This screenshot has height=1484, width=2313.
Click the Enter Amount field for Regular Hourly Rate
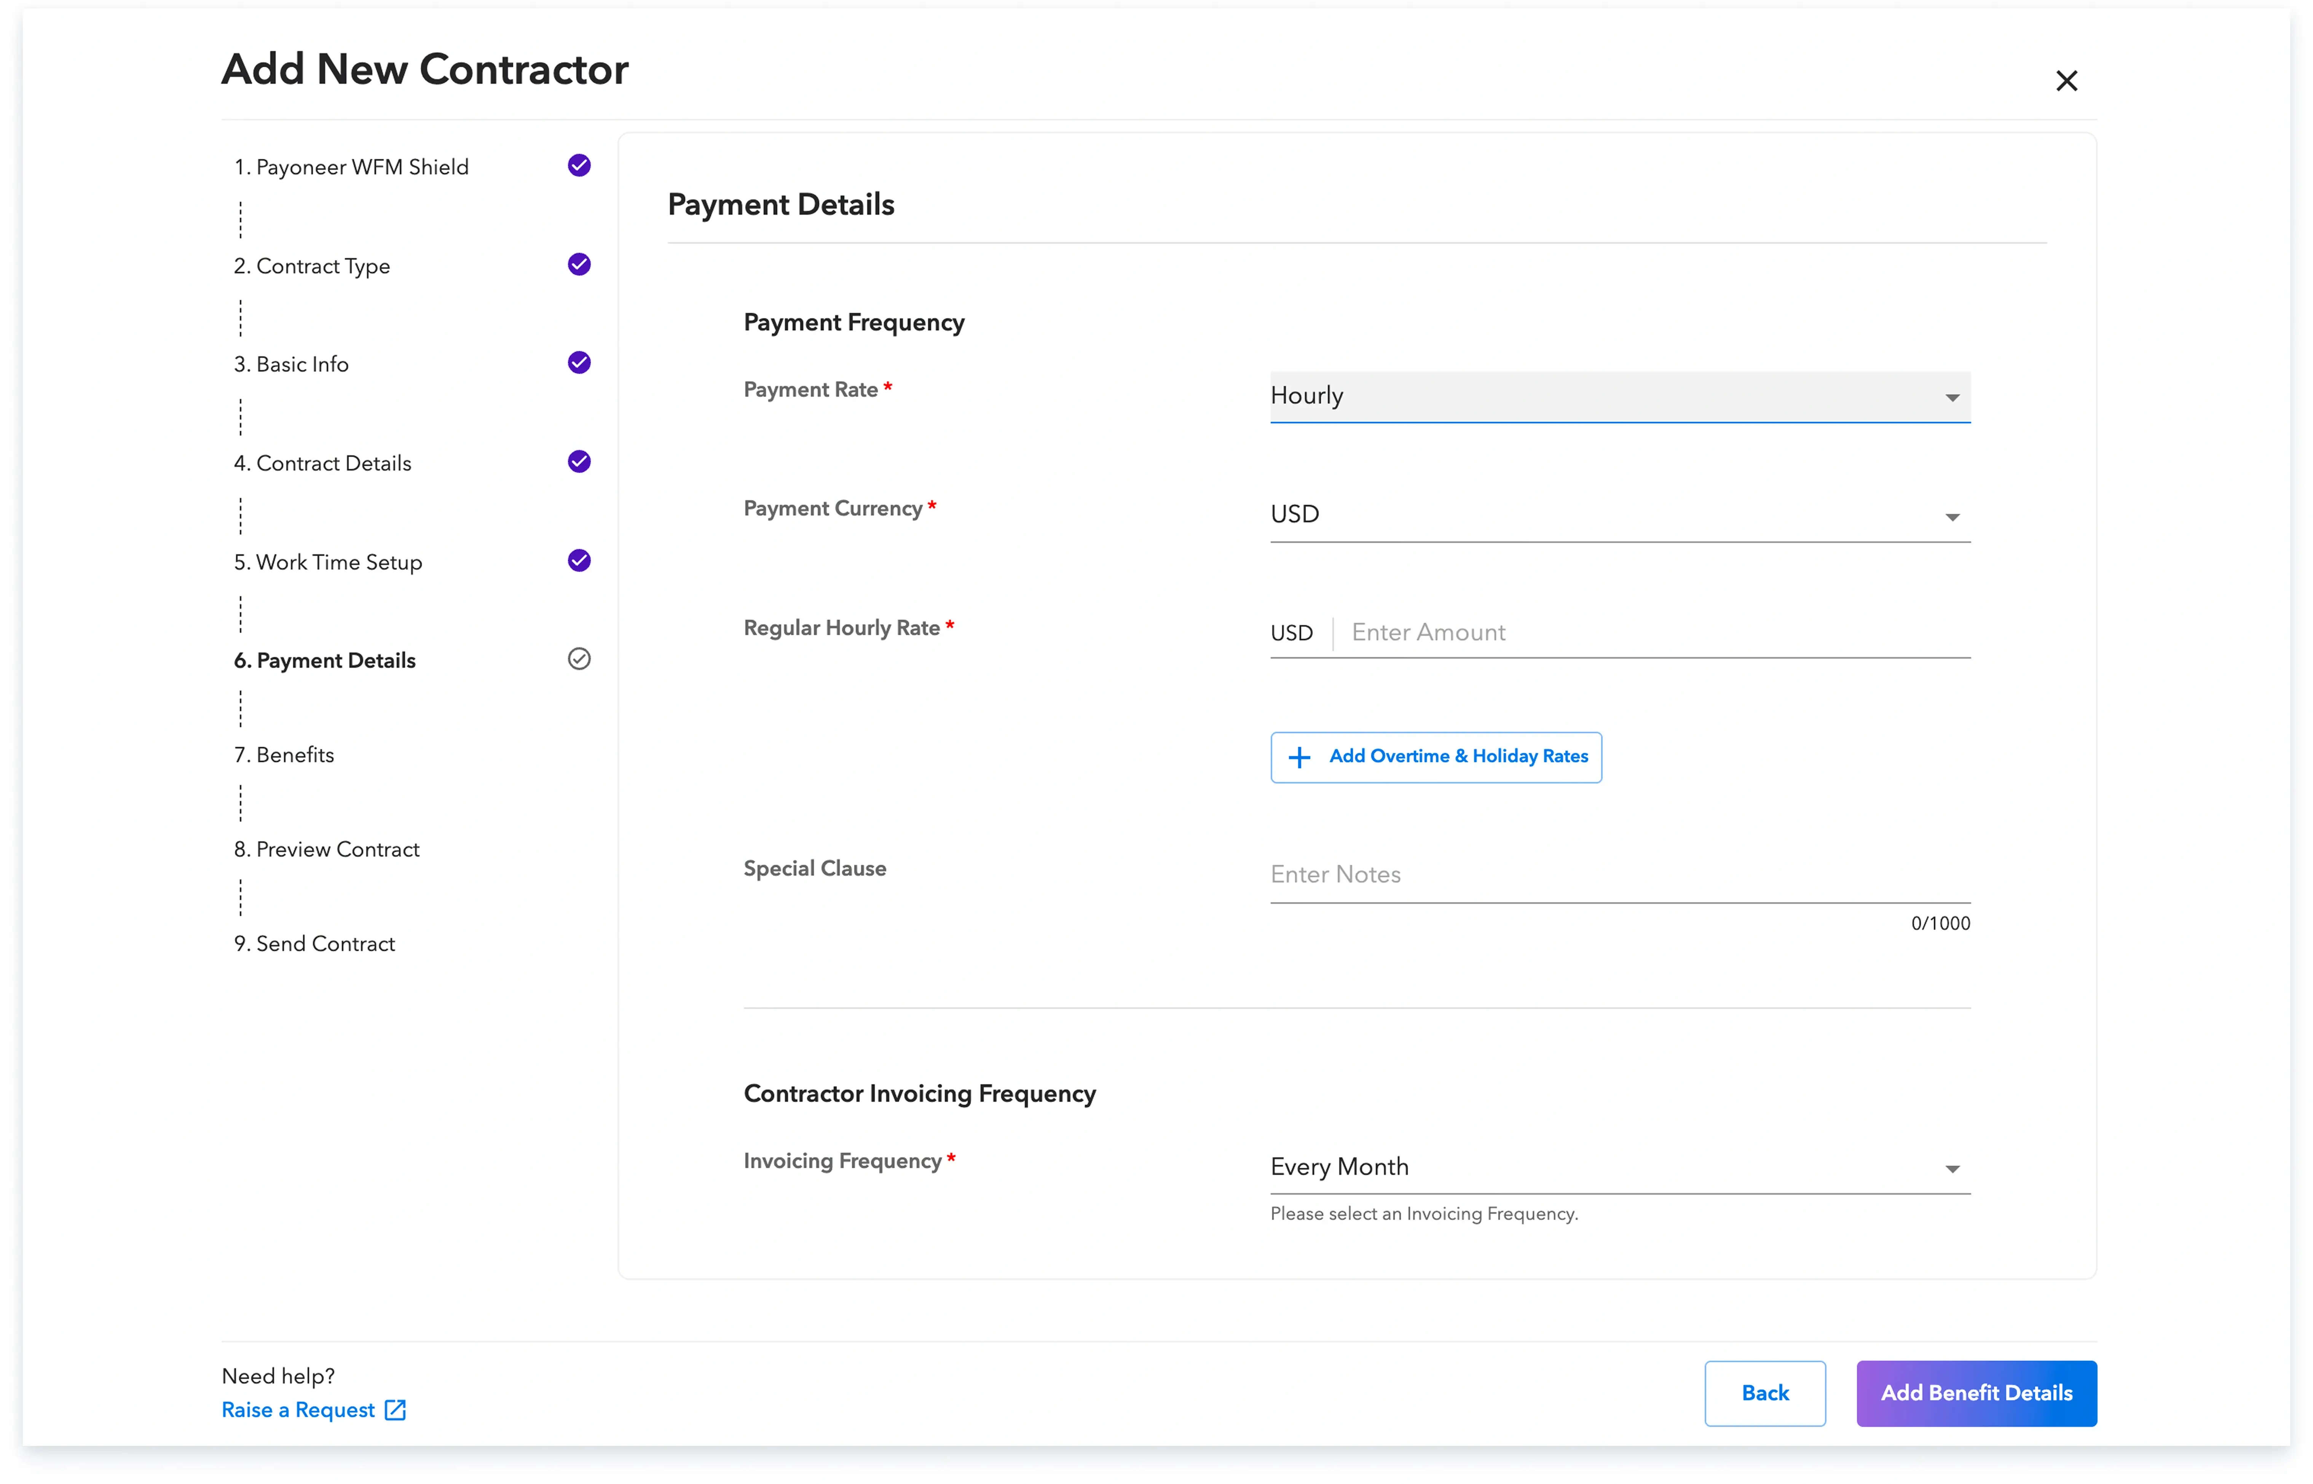click(1541, 632)
